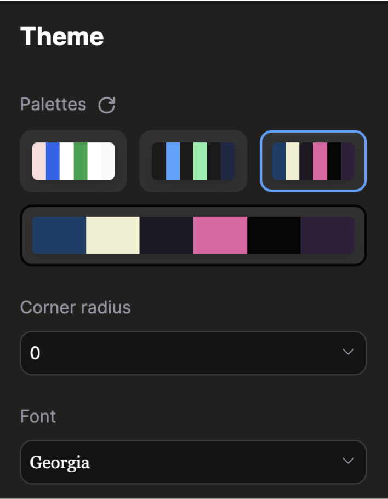The width and height of the screenshot is (388, 499).
Task: Click the Theme heading
Action: click(x=62, y=36)
